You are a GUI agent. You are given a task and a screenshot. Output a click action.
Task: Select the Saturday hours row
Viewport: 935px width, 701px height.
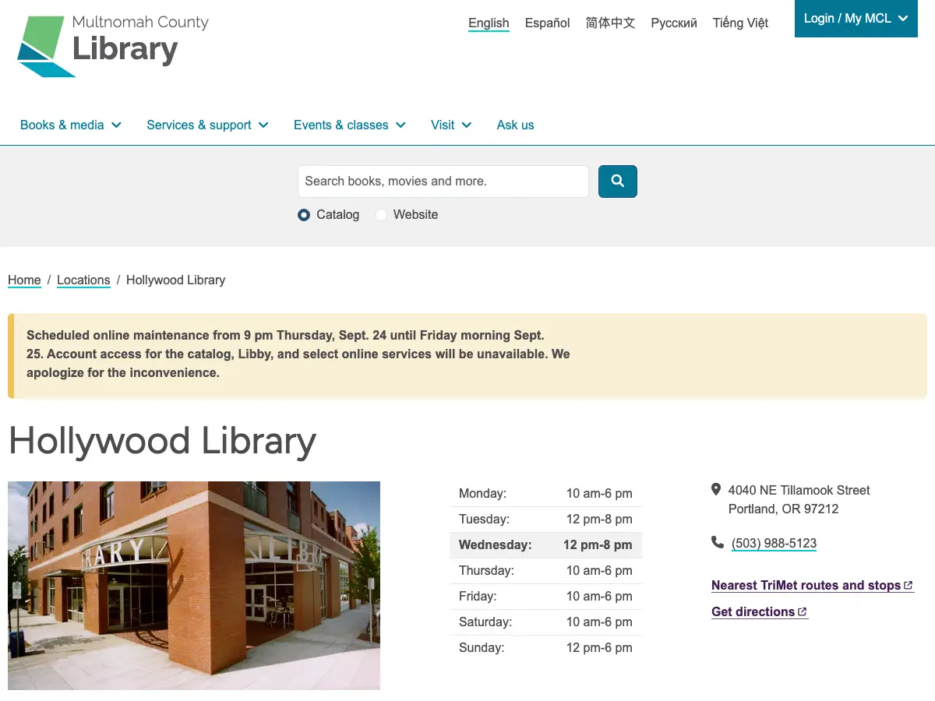point(545,622)
